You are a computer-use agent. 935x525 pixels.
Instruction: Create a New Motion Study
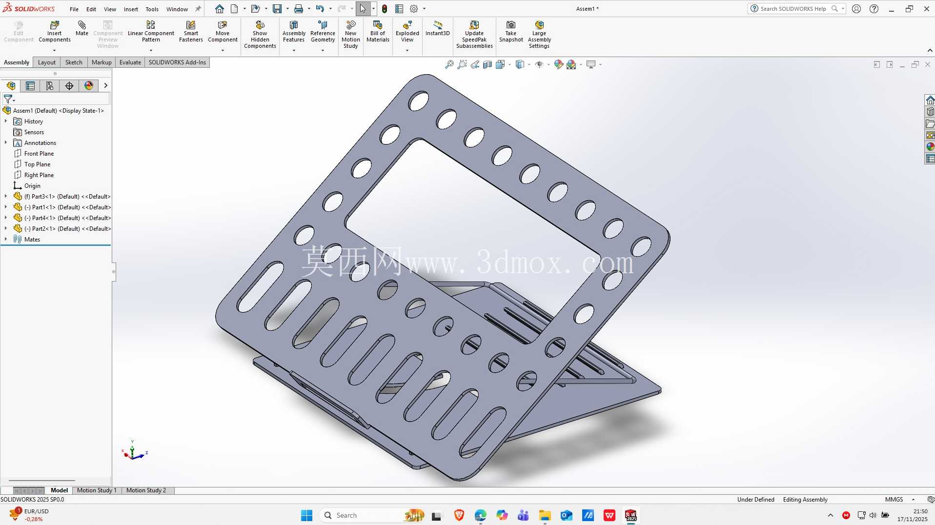pos(350,34)
